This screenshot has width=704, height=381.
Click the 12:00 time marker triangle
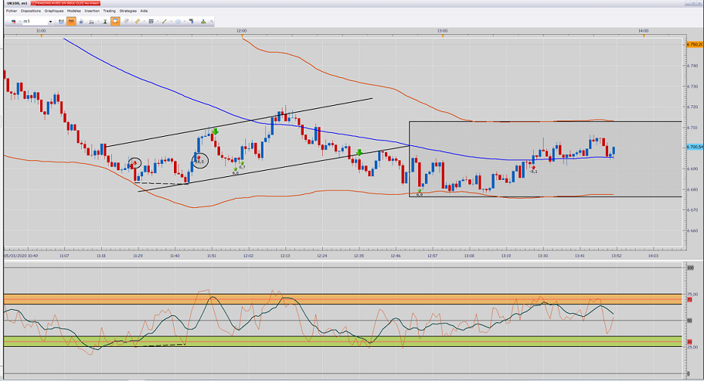click(242, 36)
